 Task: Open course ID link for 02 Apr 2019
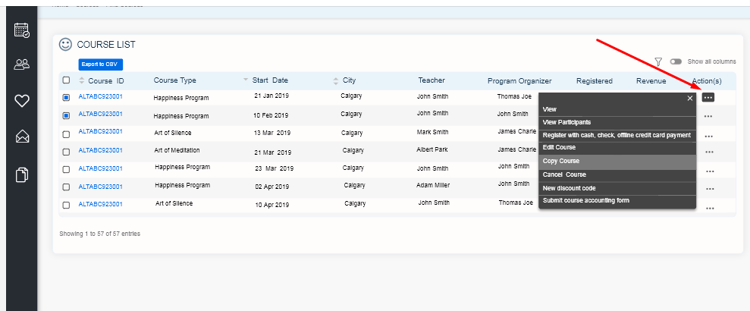[100, 187]
